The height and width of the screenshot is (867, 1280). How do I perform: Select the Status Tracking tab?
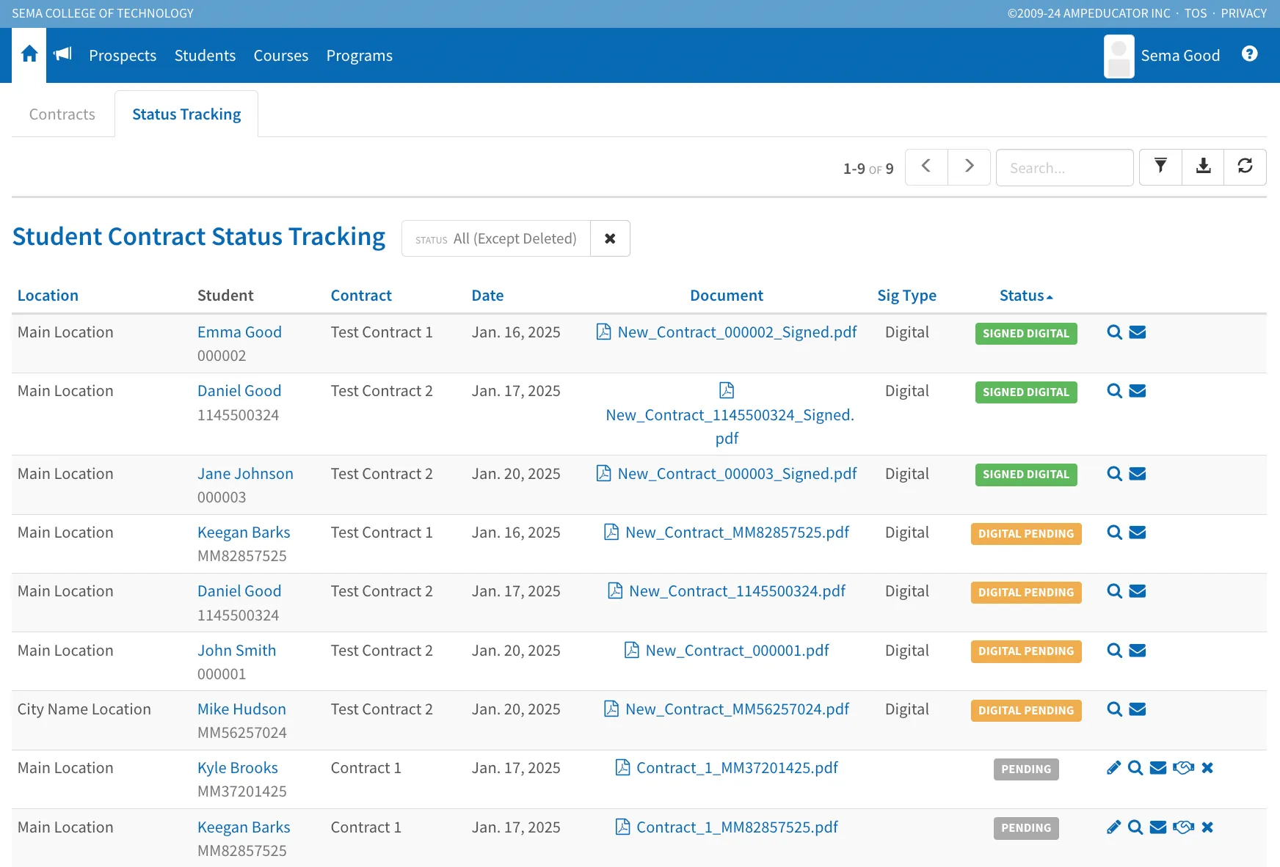[186, 114]
